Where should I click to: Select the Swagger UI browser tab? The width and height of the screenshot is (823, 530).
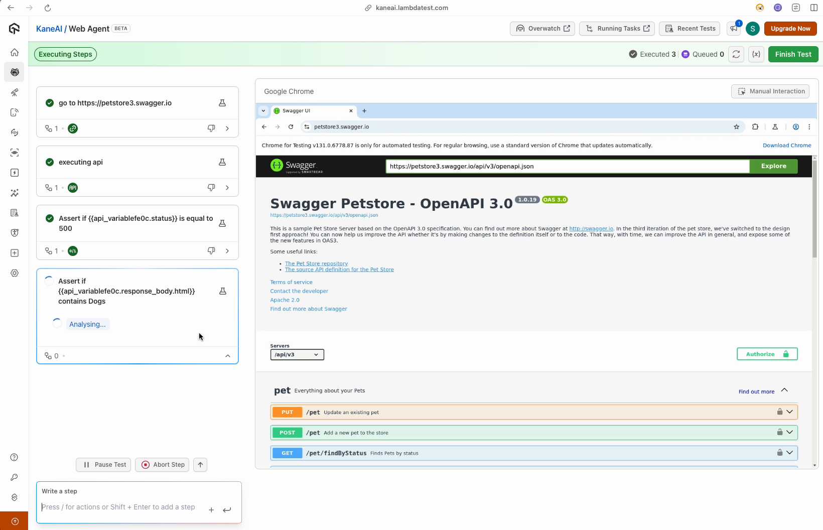311,111
